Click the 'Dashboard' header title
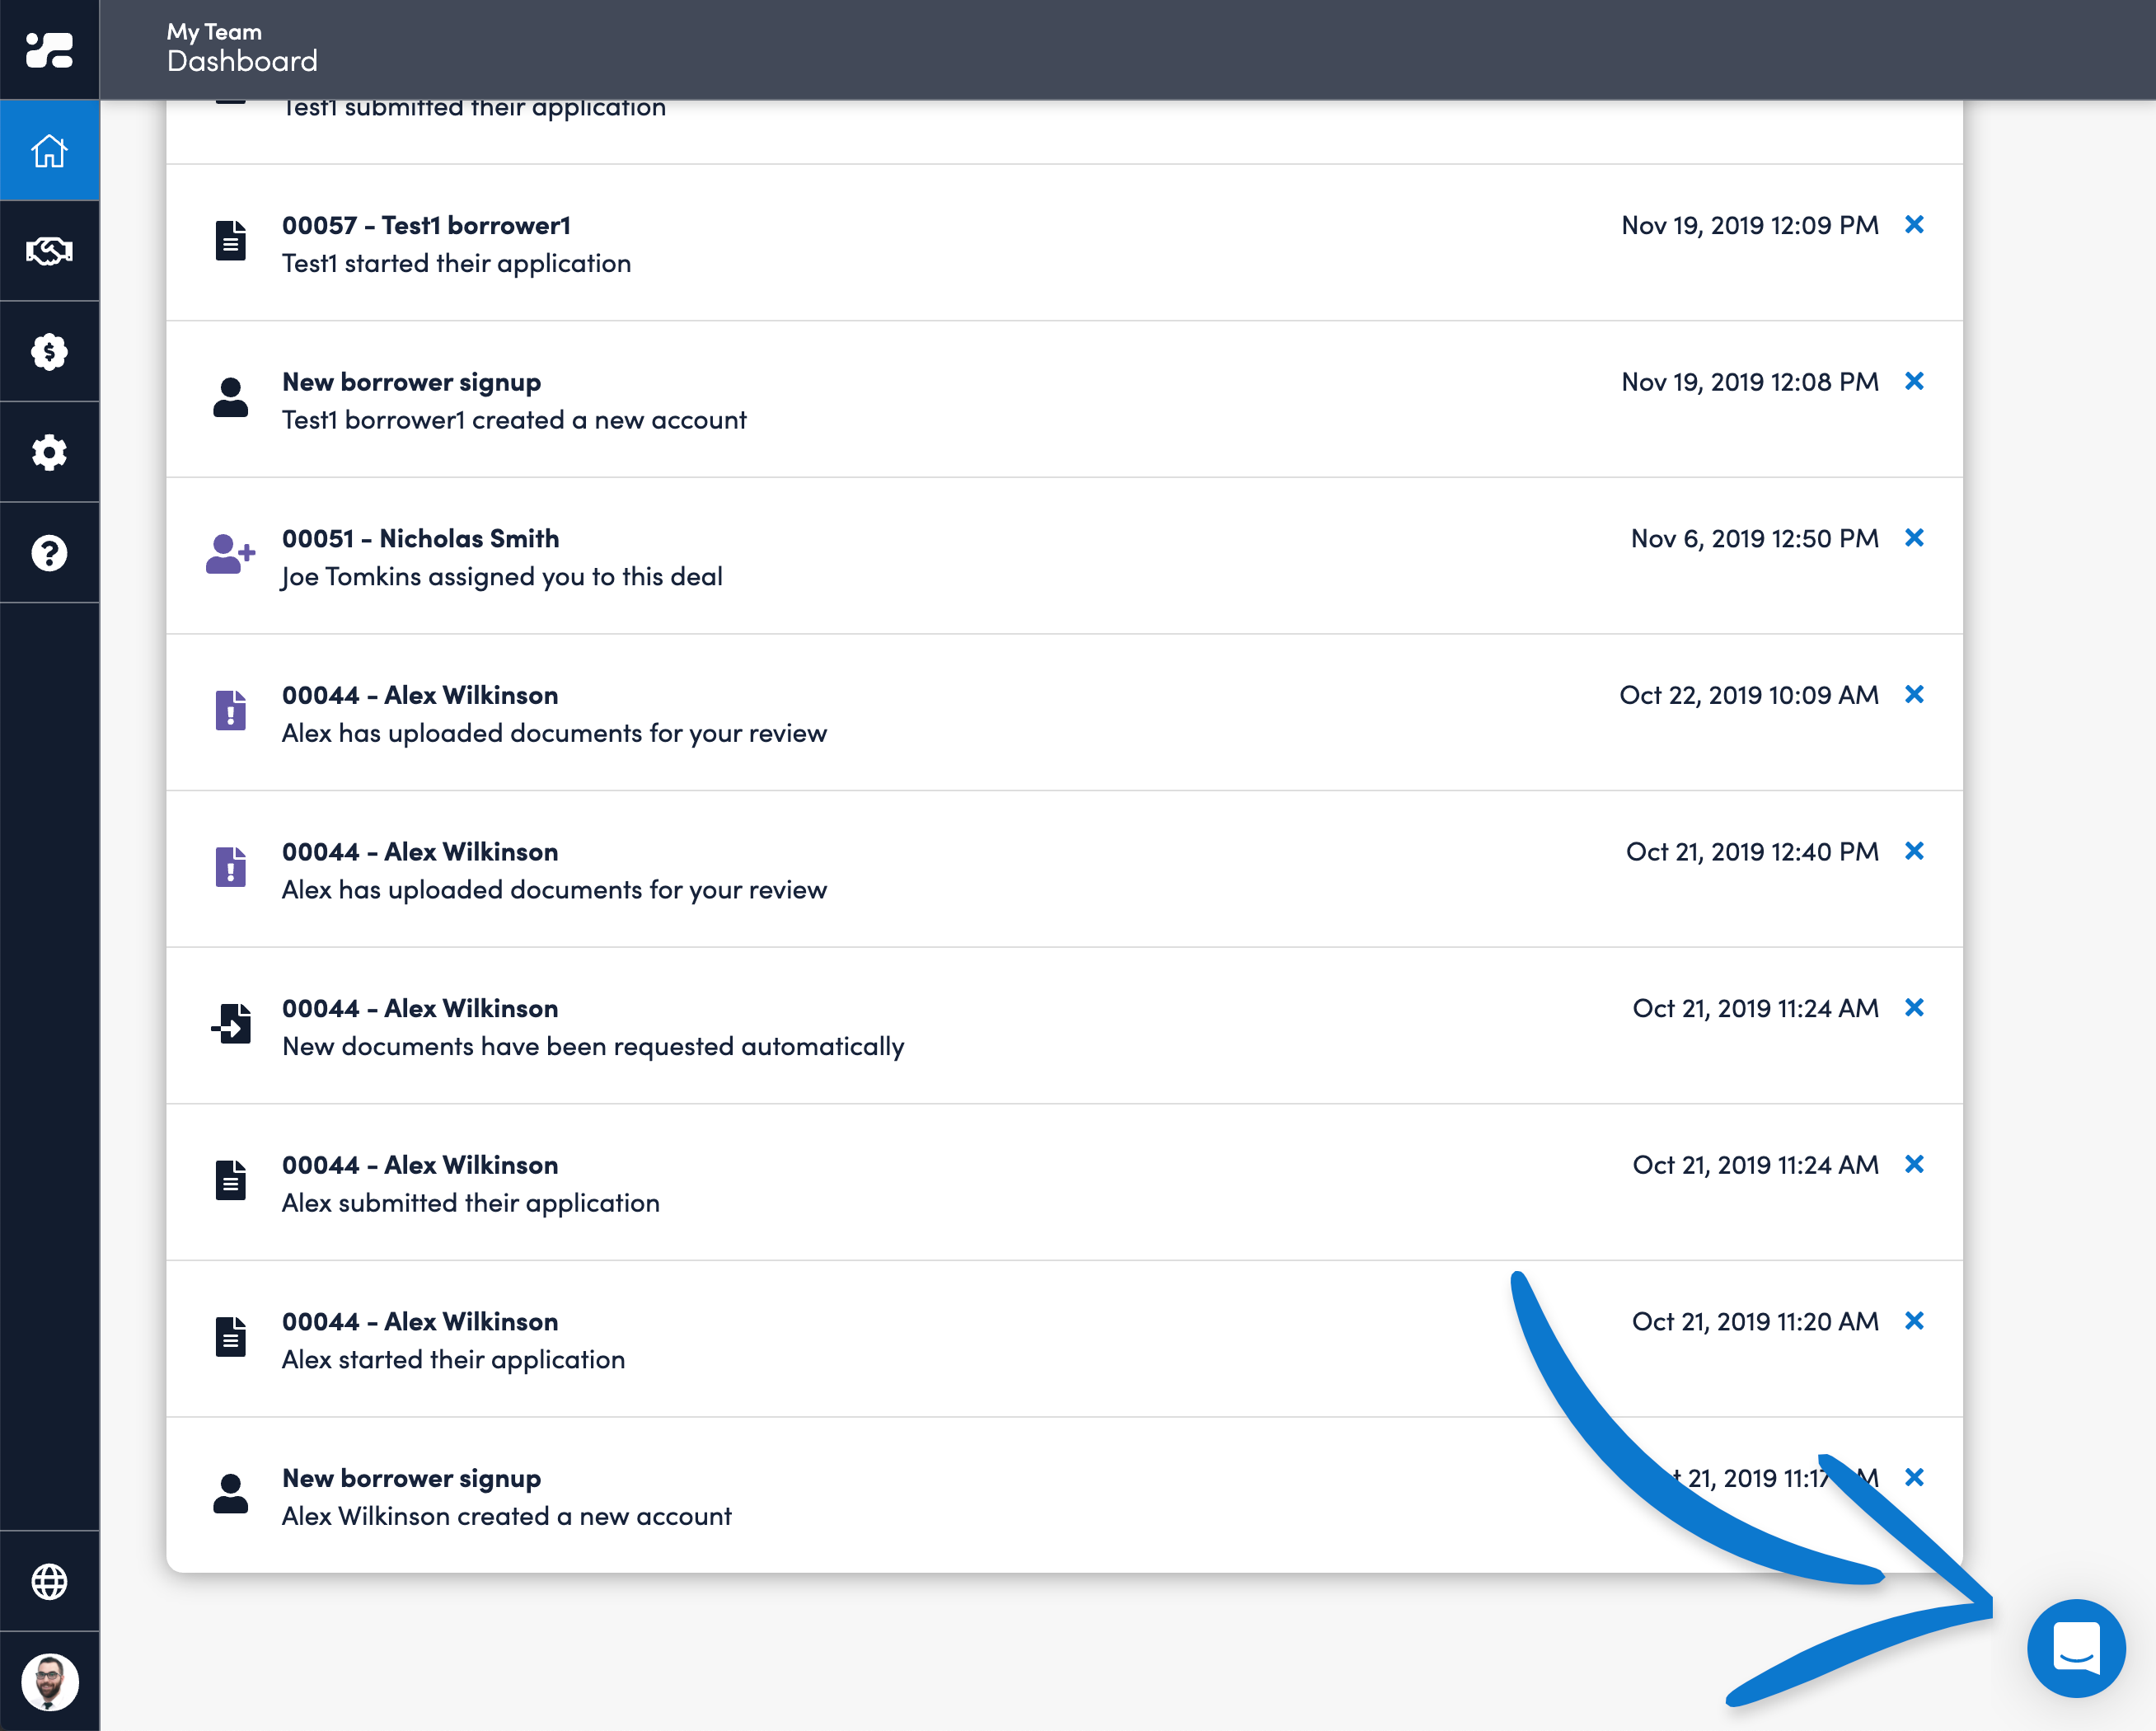This screenshot has height=1731, width=2156. coord(242,61)
